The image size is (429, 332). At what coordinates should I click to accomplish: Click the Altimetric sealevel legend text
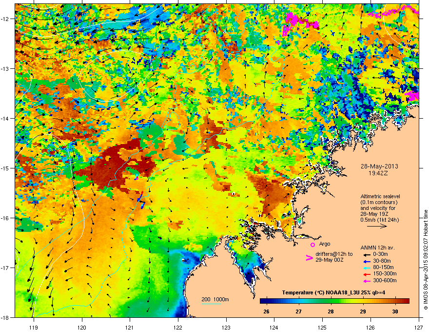380,196
